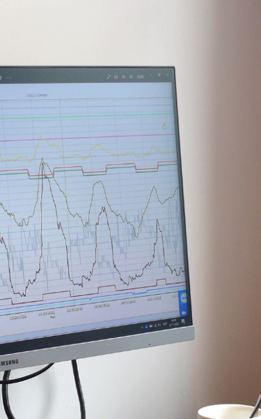
Task: Click the battery icon in the system tray
Action: click(151, 326)
